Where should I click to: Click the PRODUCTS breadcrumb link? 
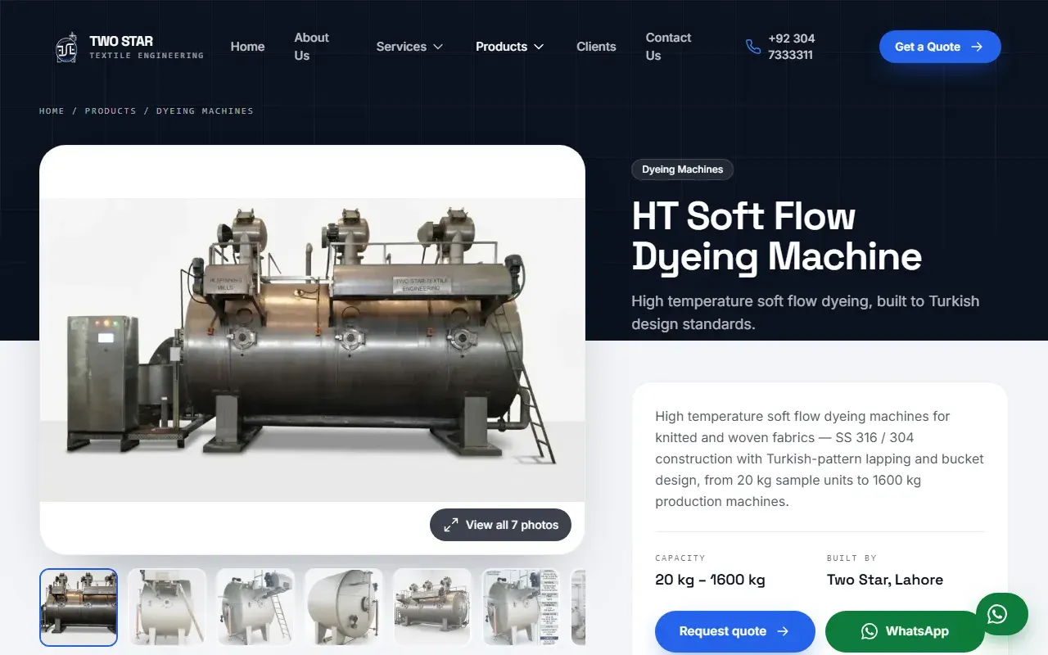pyautogui.click(x=111, y=111)
